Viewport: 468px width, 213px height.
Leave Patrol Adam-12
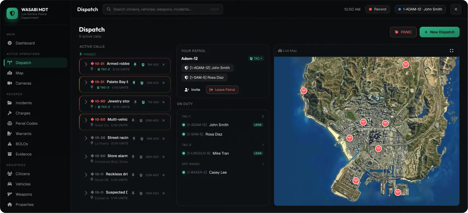(222, 90)
